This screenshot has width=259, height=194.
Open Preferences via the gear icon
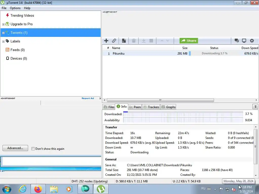point(252,41)
